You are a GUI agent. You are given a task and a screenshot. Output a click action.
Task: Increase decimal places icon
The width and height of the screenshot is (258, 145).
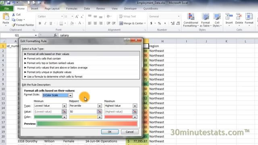point(173,23)
